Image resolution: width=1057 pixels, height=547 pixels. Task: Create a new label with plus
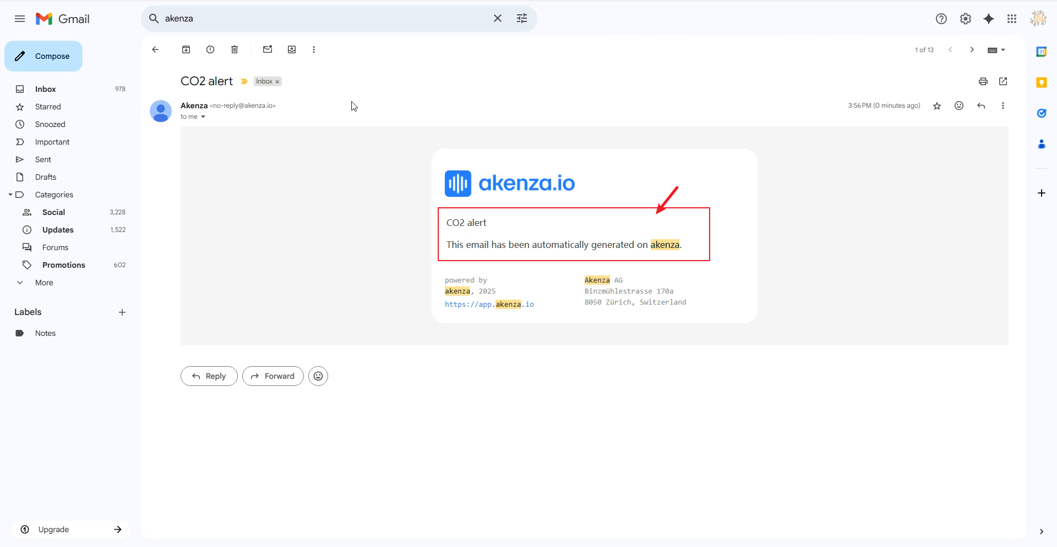tap(122, 312)
